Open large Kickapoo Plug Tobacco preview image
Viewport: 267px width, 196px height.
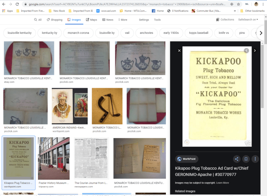pos(217,96)
